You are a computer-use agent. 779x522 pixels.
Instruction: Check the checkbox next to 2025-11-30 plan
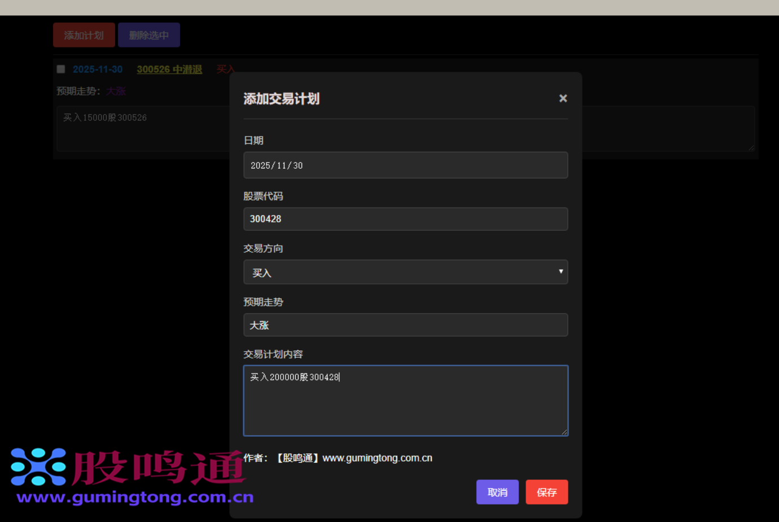click(x=60, y=69)
